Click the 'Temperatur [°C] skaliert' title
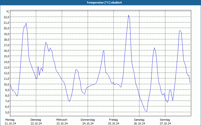 tap(104, 3)
